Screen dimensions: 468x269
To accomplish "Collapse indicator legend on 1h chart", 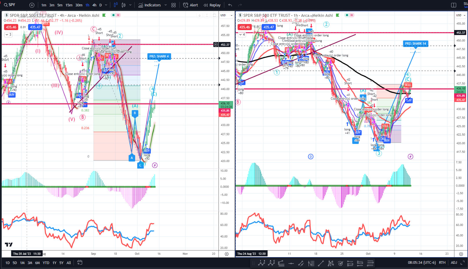I will [x=242, y=34].
